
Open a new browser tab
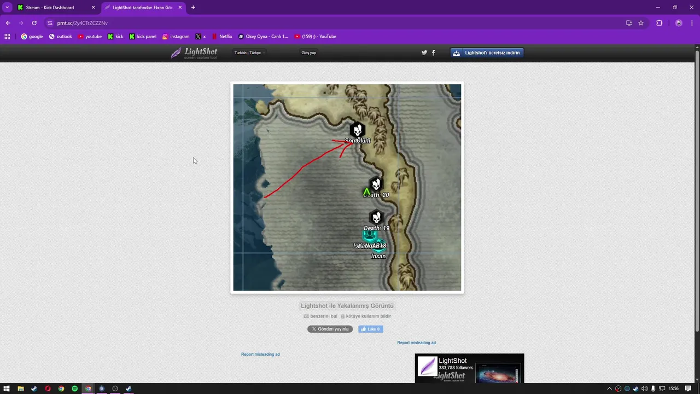pos(193,8)
